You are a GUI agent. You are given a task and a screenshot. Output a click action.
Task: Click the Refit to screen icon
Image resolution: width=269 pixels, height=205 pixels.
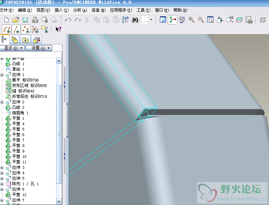pyautogui.click(x=210, y=20)
